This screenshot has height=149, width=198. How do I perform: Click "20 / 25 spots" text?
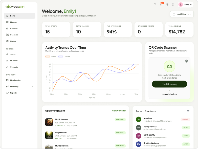[x=71, y=139]
